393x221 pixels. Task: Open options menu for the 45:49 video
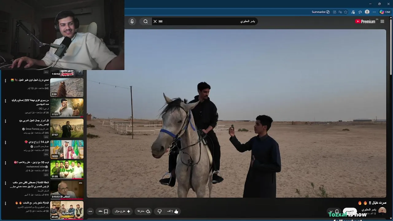coord(5,203)
